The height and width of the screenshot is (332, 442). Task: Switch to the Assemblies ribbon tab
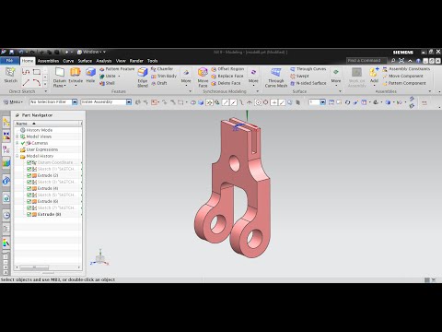pos(48,61)
